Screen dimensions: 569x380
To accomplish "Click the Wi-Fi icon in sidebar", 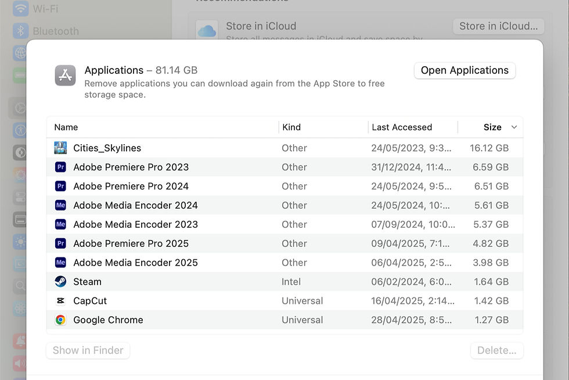I will [21, 8].
